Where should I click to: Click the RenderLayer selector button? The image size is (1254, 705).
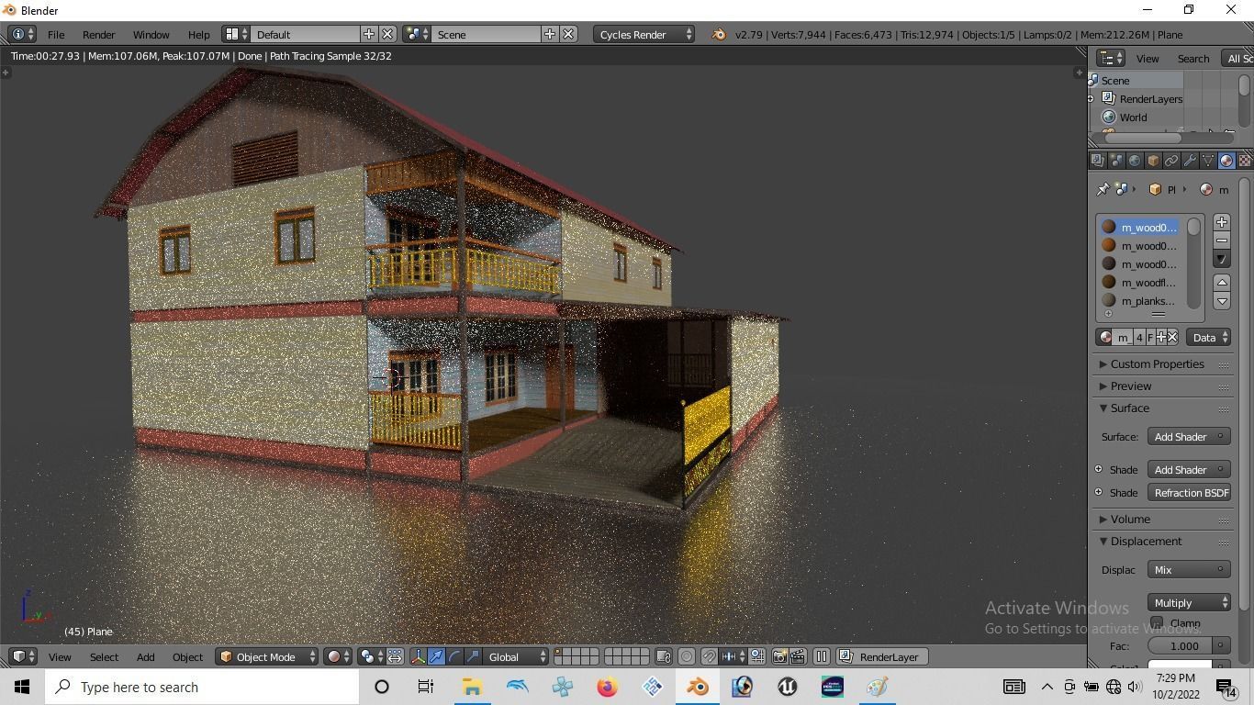[882, 657]
